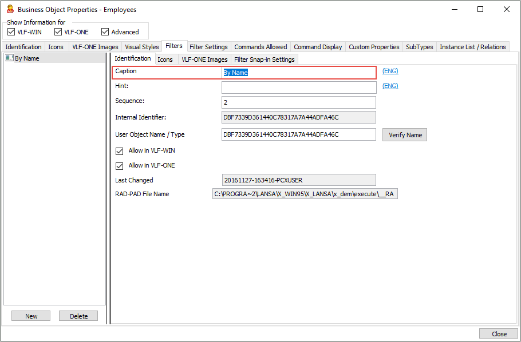
Task: Switch to top-level VLF-ONE Images tab
Action: point(95,47)
